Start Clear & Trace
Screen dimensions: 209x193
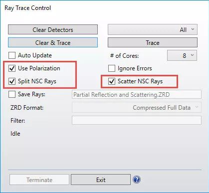53,42
